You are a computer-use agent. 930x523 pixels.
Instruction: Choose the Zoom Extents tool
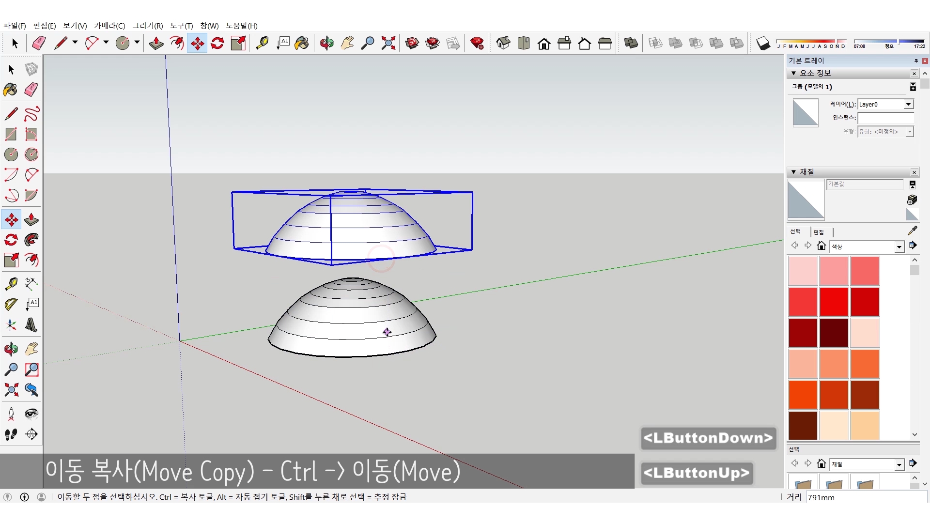[388, 43]
